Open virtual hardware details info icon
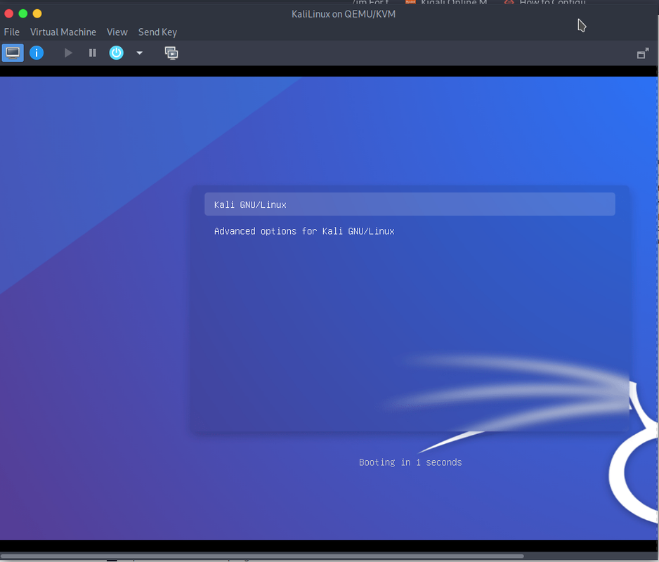 pyautogui.click(x=37, y=53)
